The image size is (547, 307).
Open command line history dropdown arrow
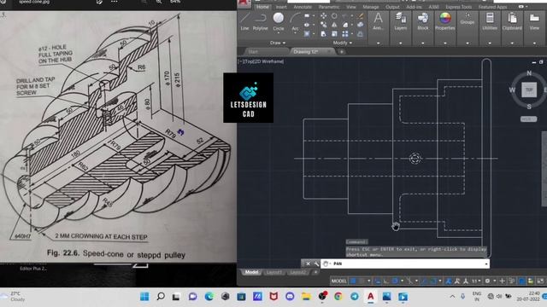click(x=486, y=264)
